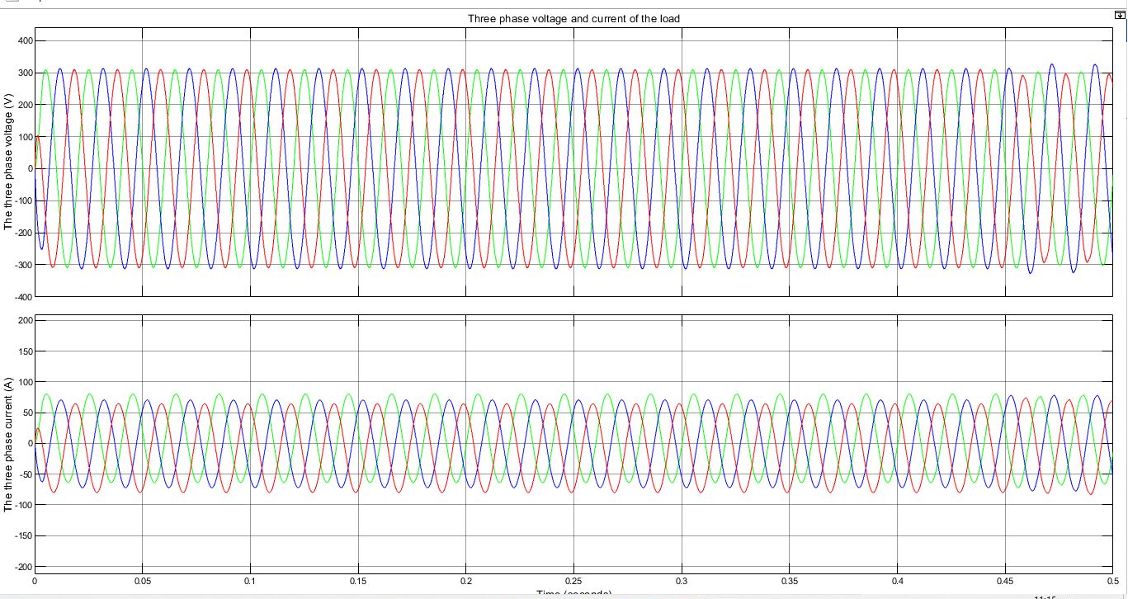Select the plot title 'Three phase voltage and current'
The width and height of the screenshot is (1128, 599).
pos(573,18)
